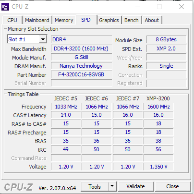Open the About tab
Screen dimensions: 194x194
coord(152,20)
